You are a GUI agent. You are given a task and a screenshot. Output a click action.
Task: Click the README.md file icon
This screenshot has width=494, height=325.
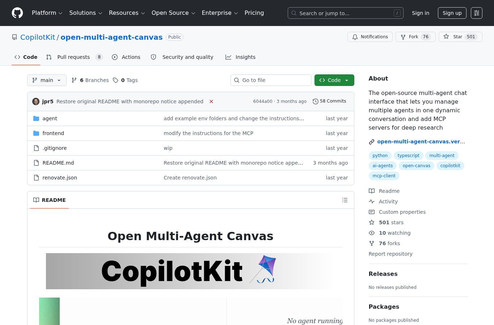[36, 163]
